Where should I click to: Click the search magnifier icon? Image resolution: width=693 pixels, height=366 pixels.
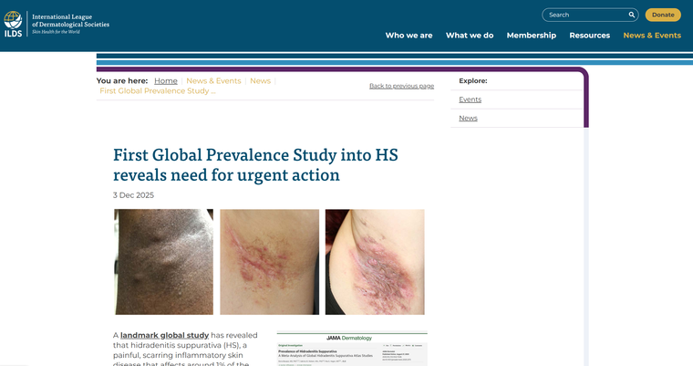coord(632,15)
